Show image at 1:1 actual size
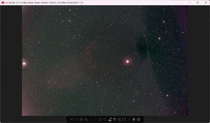The height and width of the screenshot is (123, 210). point(72,119)
